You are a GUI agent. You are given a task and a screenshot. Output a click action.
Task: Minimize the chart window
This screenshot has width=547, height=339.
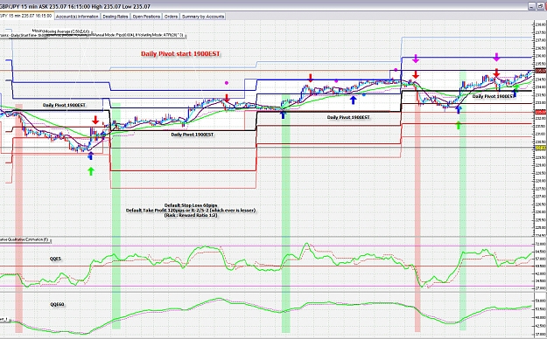click(531, 6)
